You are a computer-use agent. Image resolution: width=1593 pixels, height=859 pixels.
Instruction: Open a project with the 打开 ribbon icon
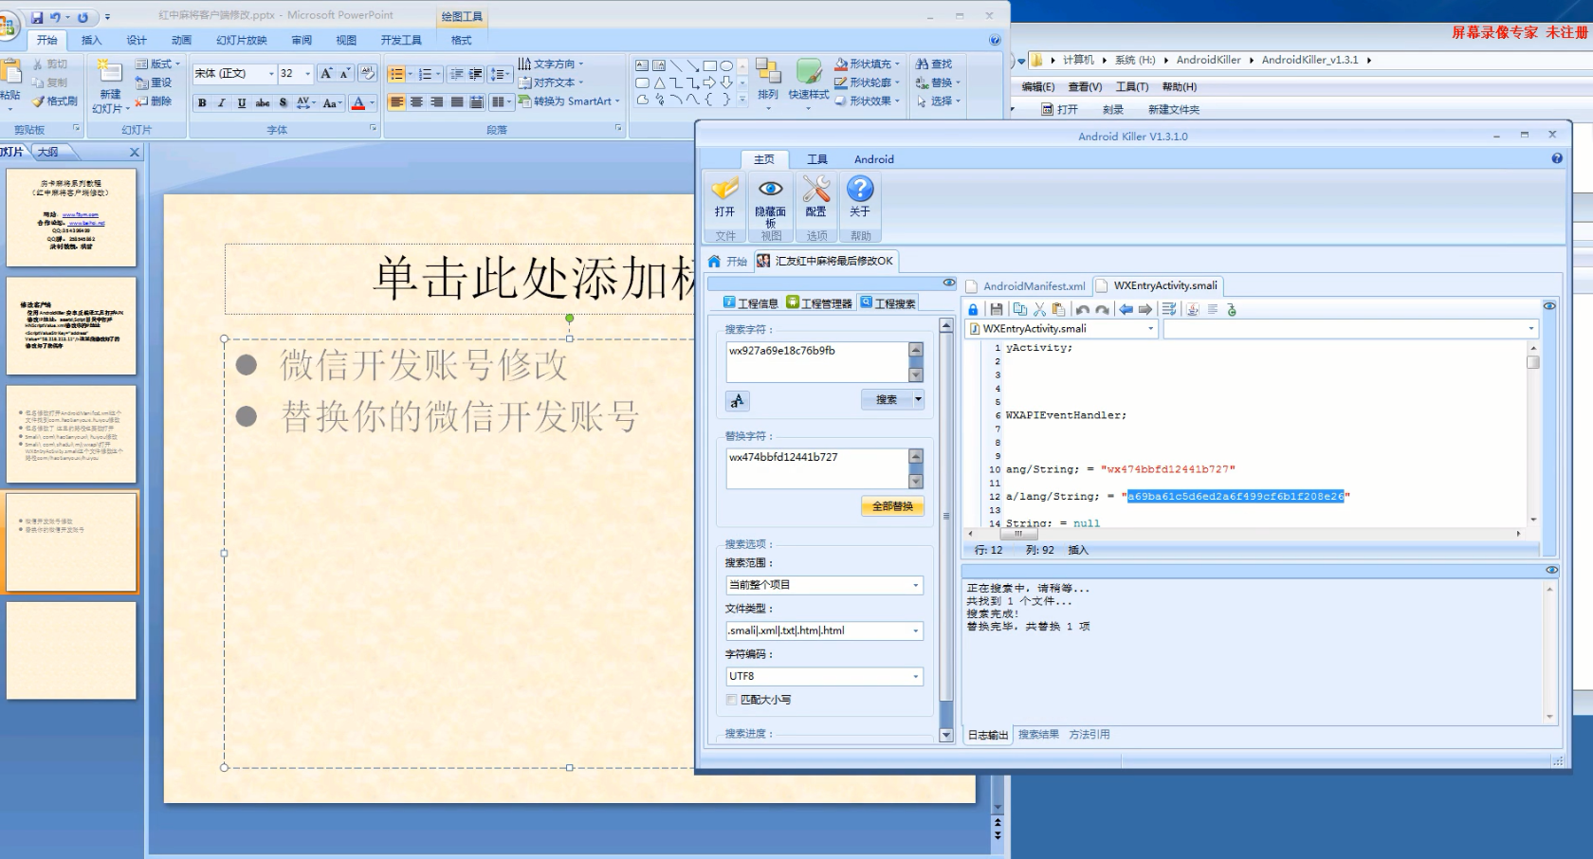725,197
